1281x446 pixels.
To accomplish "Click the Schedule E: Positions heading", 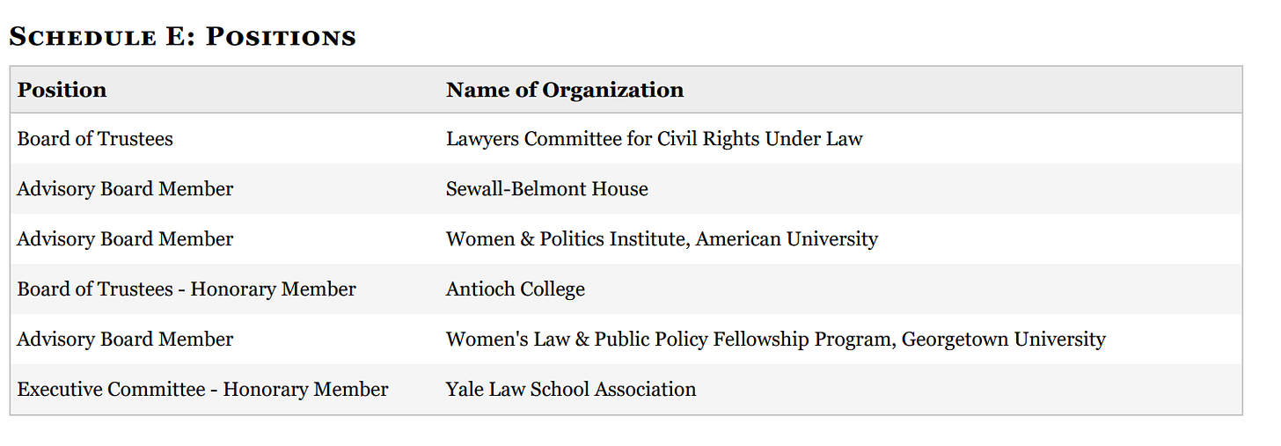I will 182,37.
